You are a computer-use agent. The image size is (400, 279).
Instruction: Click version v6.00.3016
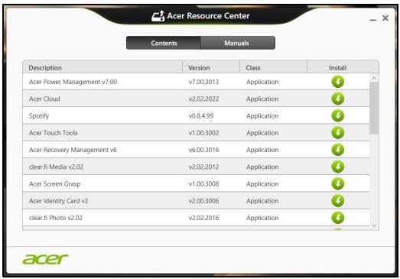pyautogui.click(x=203, y=150)
